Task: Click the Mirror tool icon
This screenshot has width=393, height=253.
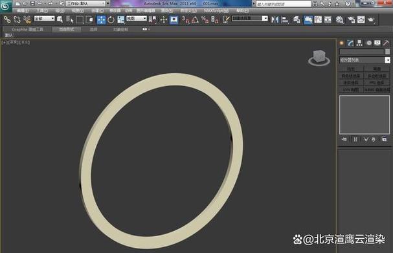Action: 275,19
